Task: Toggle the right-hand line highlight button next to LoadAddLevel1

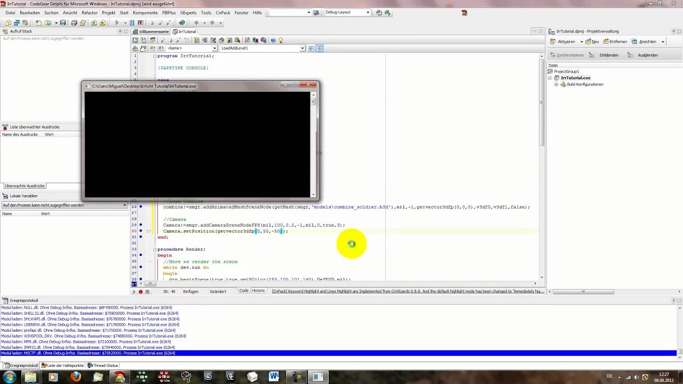Action: [x=320, y=48]
